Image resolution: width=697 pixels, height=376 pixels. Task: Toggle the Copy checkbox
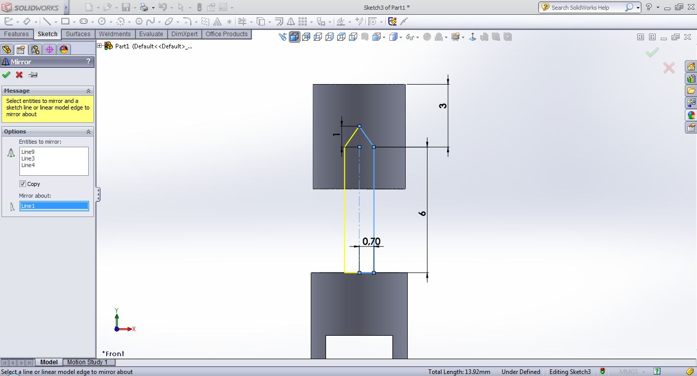point(22,184)
